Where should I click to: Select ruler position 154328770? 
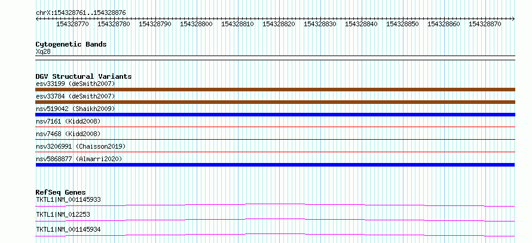coord(72,24)
